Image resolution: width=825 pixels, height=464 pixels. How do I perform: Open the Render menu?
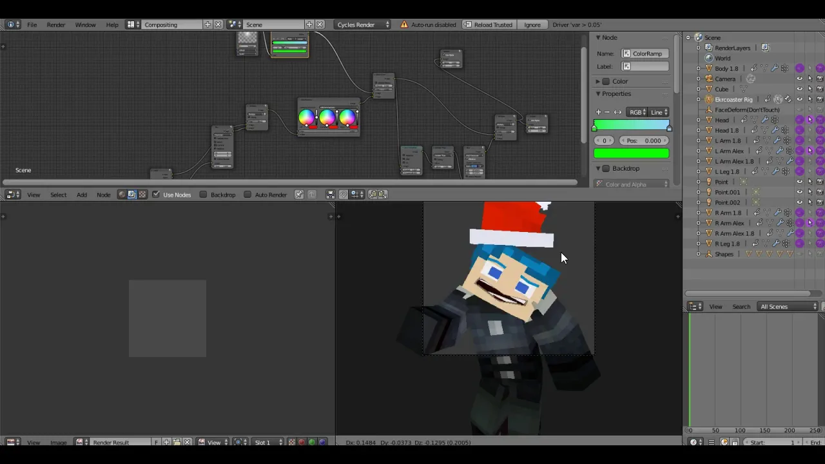pos(56,24)
